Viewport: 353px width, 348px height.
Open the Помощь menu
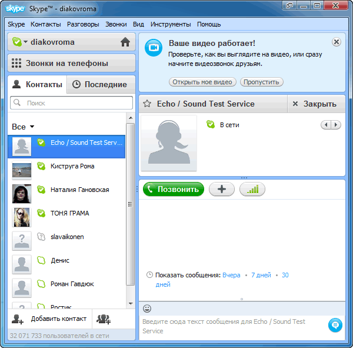pos(209,24)
